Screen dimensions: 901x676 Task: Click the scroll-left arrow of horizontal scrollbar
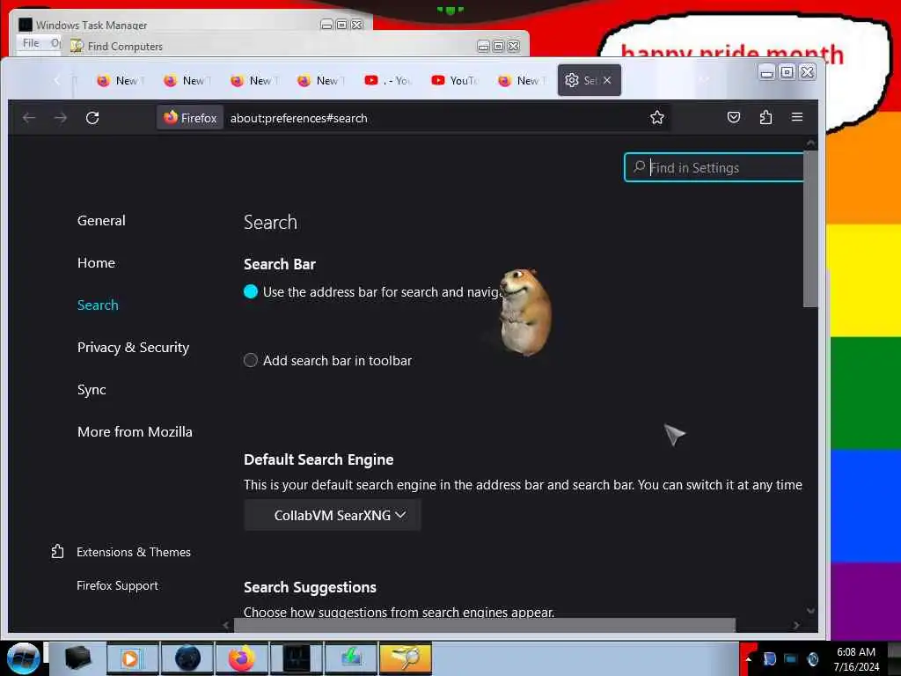226,625
